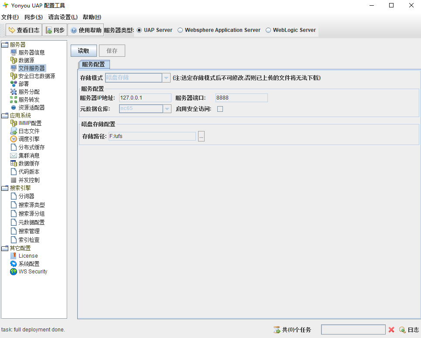This screenshot has width=421, height=338.
Task: Click the storage path browse button
Action: pos(202,136)
